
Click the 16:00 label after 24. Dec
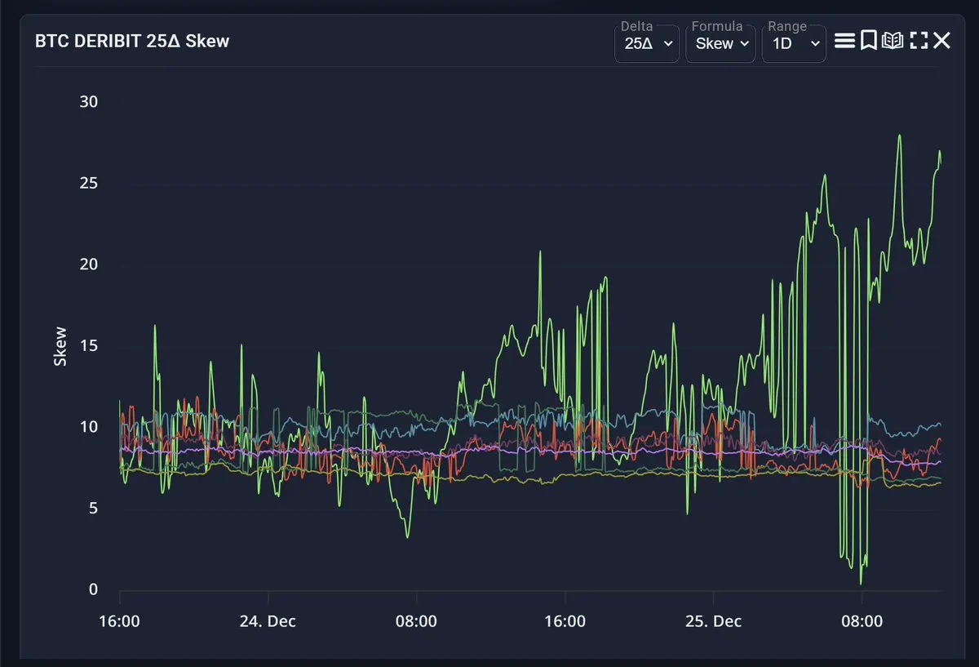click(x=565, y=621)
